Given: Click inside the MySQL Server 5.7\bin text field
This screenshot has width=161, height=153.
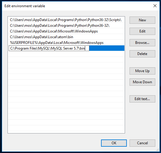Looking at the screenshot, I should (49, 48).
